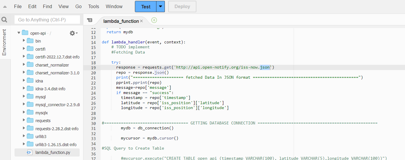Close the lambda_function tab

coord(142,21)
